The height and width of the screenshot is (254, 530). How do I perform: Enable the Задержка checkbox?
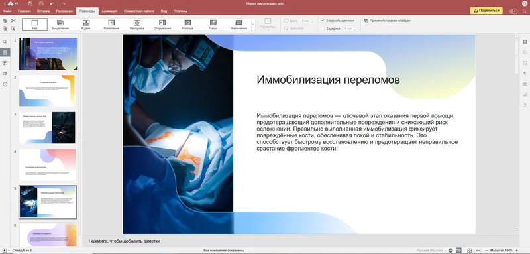pos(323,29)
